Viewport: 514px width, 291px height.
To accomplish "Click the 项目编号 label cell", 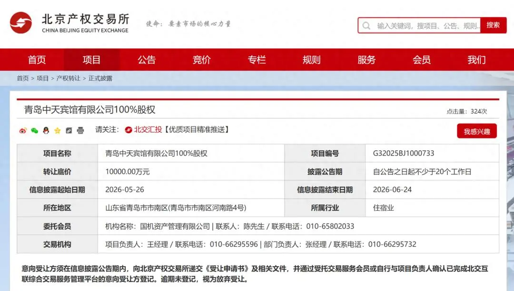I will 325,153.
